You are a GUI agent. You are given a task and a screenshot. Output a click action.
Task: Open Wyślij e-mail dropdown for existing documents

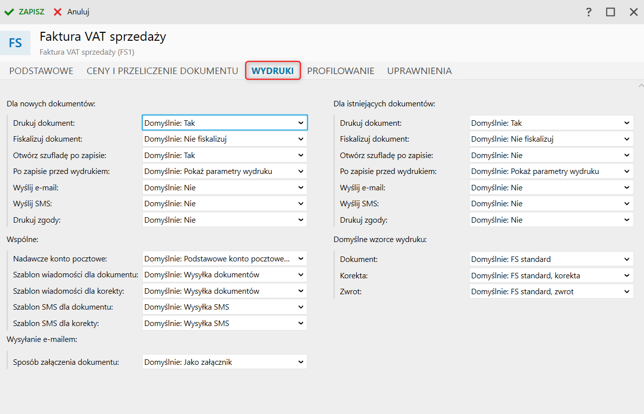(x=551, y=187)
